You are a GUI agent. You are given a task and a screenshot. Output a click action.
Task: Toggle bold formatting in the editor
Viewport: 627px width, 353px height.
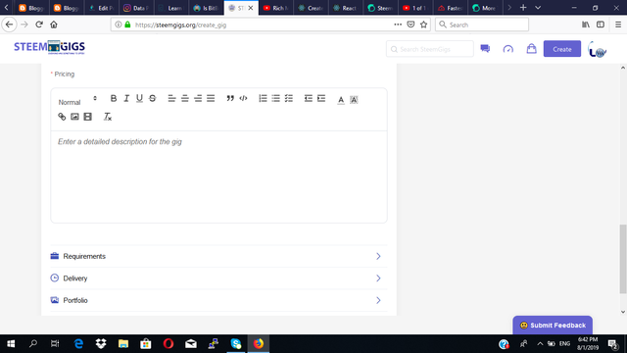click(x=114, y=98)
